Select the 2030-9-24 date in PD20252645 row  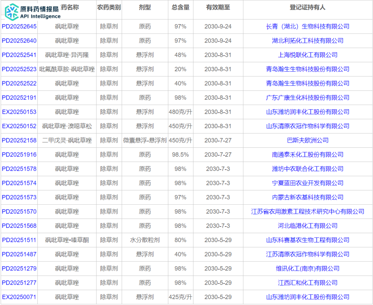218,26
